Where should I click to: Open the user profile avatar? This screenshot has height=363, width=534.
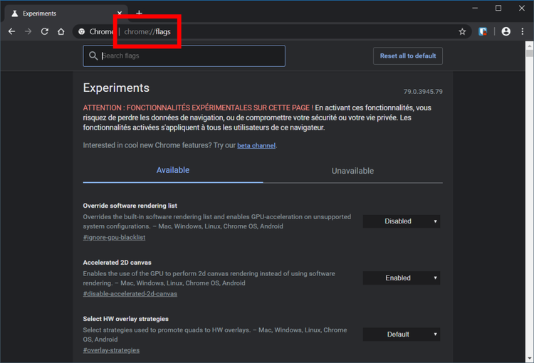pyautogui.click(x=506, y=31)
